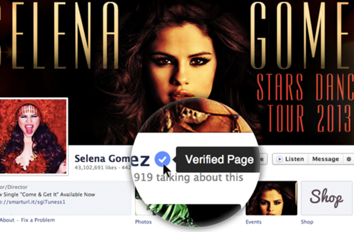Click the Events label link
This screenshot has height=232, width=354.
(x=254, y=222)
